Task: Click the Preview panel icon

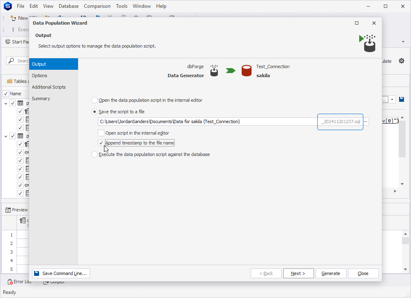Action: tap(8, 210)
